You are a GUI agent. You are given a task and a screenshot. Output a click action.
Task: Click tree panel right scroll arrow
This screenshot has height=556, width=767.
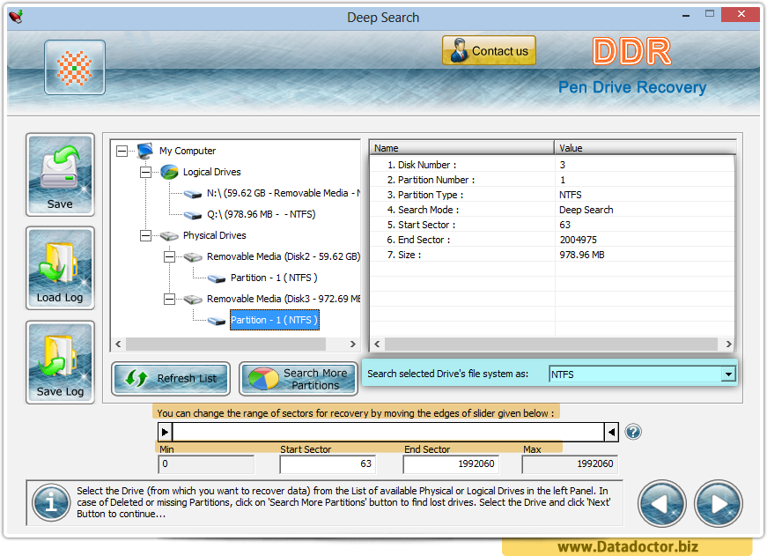point(353,344)
